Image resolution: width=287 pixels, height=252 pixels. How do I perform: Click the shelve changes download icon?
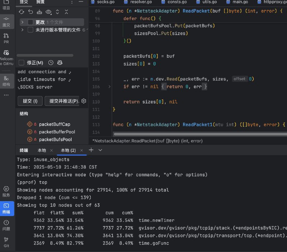pyautogui.click(x=39, y=12)
